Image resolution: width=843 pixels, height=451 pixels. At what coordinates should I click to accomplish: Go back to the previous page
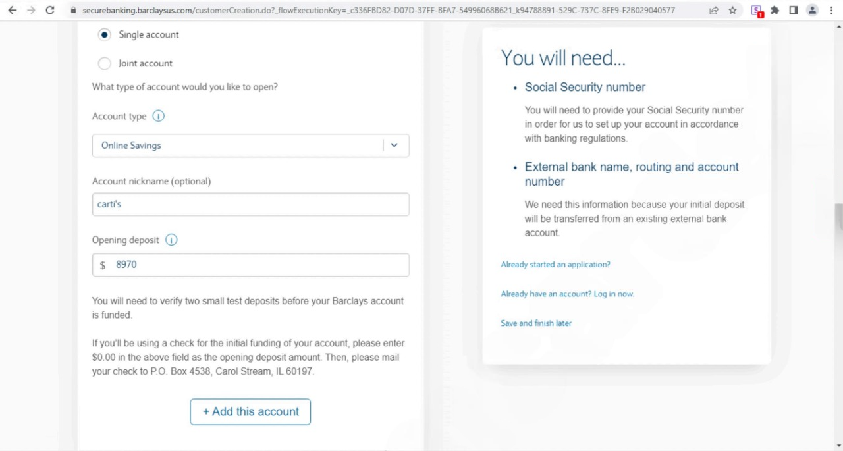13,11
